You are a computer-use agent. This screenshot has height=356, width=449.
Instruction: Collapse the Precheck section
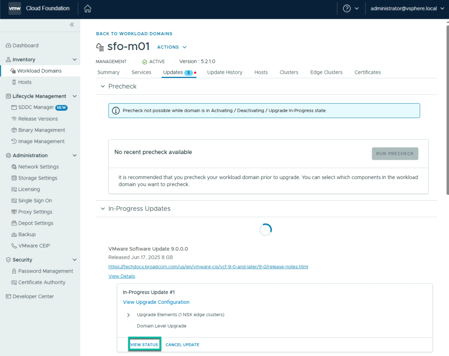pos(103,86)
